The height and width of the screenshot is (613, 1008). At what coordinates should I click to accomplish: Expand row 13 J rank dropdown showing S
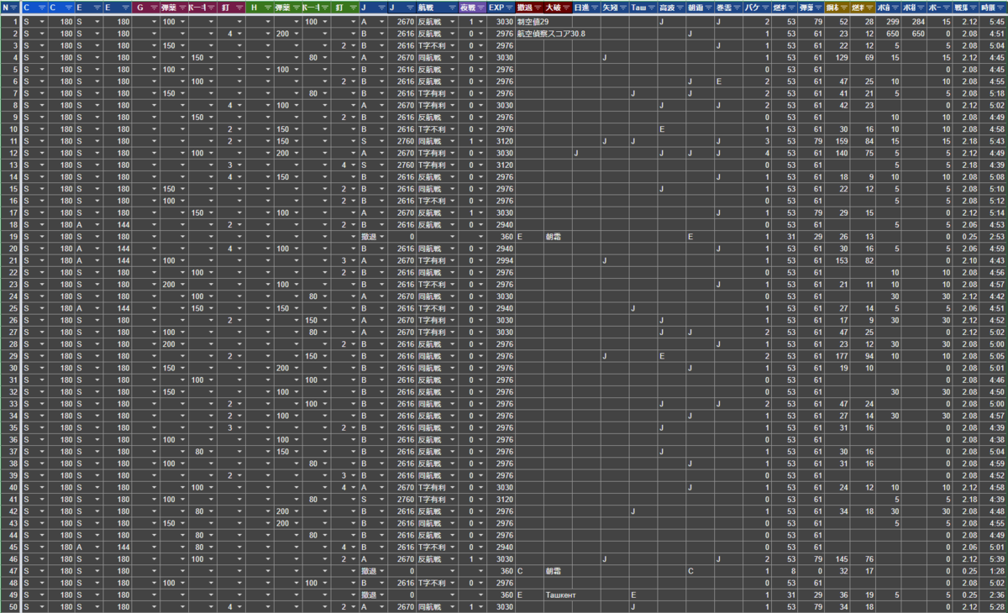[x=382, y=165]
